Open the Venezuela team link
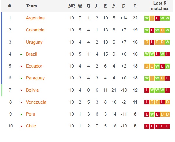This screenshot has height=142, width=175. point(36,102)
